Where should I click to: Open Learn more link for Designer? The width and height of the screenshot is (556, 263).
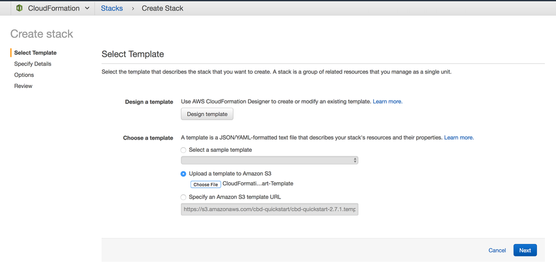point(388,101)
